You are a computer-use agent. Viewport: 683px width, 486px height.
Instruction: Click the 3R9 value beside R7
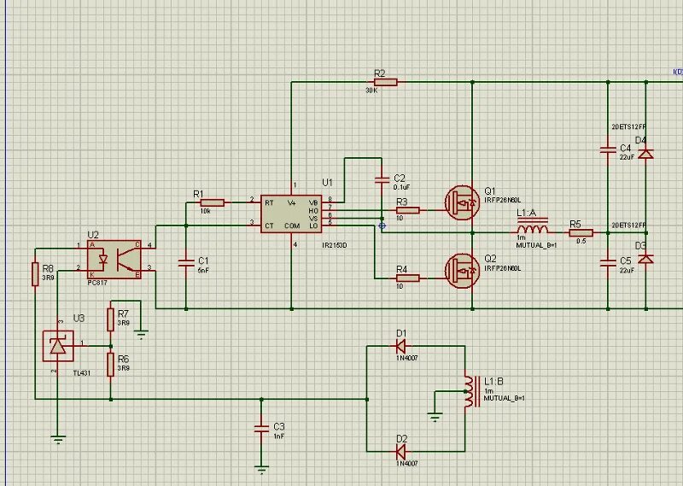click(123, 323)
